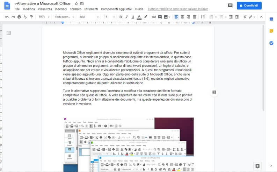
Task: Open the zoom 100% dropdown
Action: tap(44, 17)
